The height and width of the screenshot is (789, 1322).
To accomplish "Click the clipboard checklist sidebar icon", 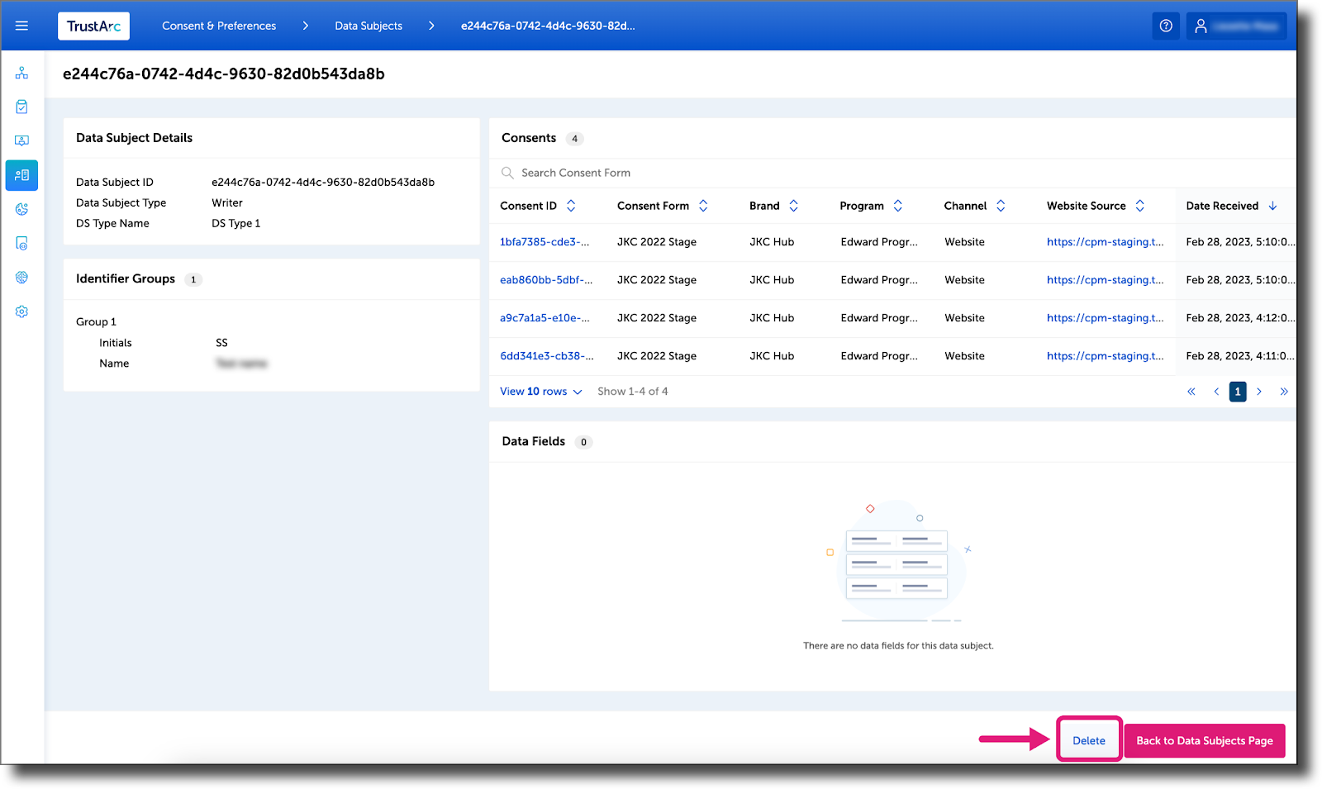I will click(x=21, y=107).
